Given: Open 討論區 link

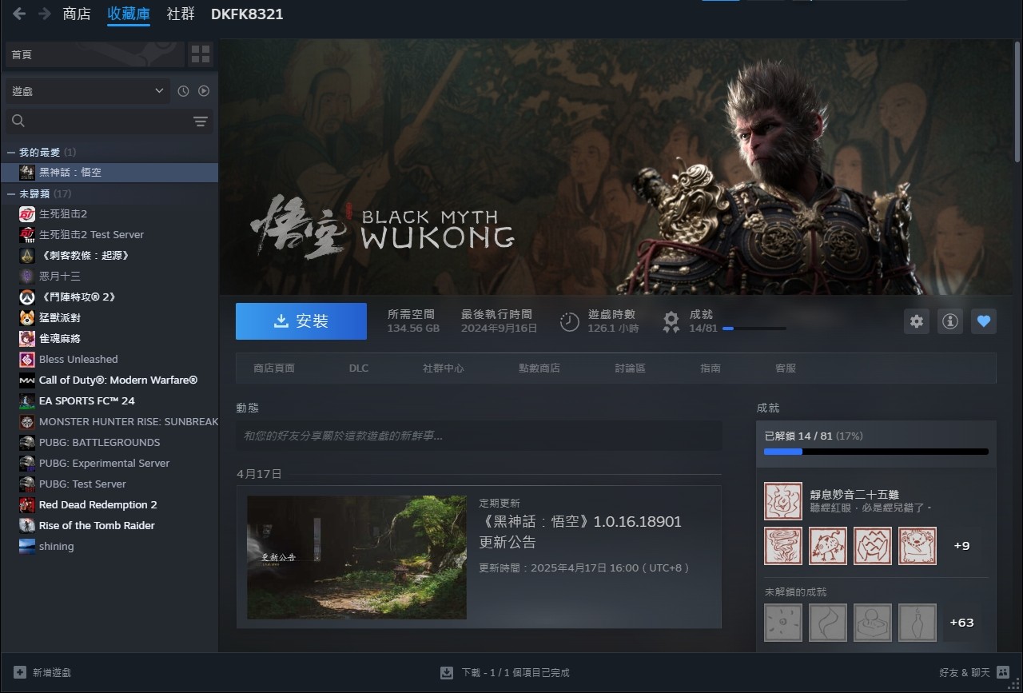Looking at the screenshot, I should tap(631, 368).
